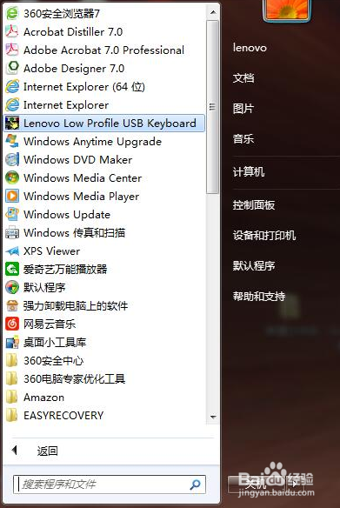Image resolution: width=340 pixels, height=508 pixels.
Task: Open 控制面板 from right pane
Action: (254, 204)
